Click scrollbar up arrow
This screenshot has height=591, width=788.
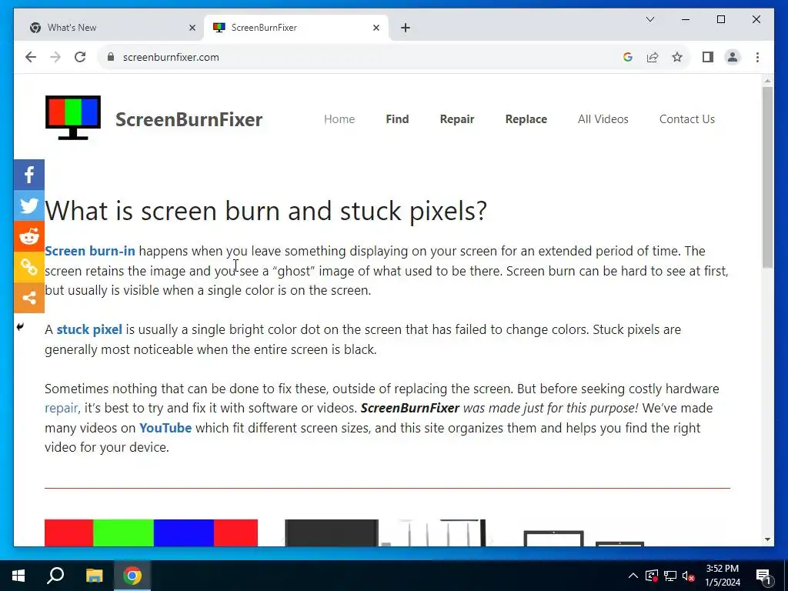[x=767, y=80]
